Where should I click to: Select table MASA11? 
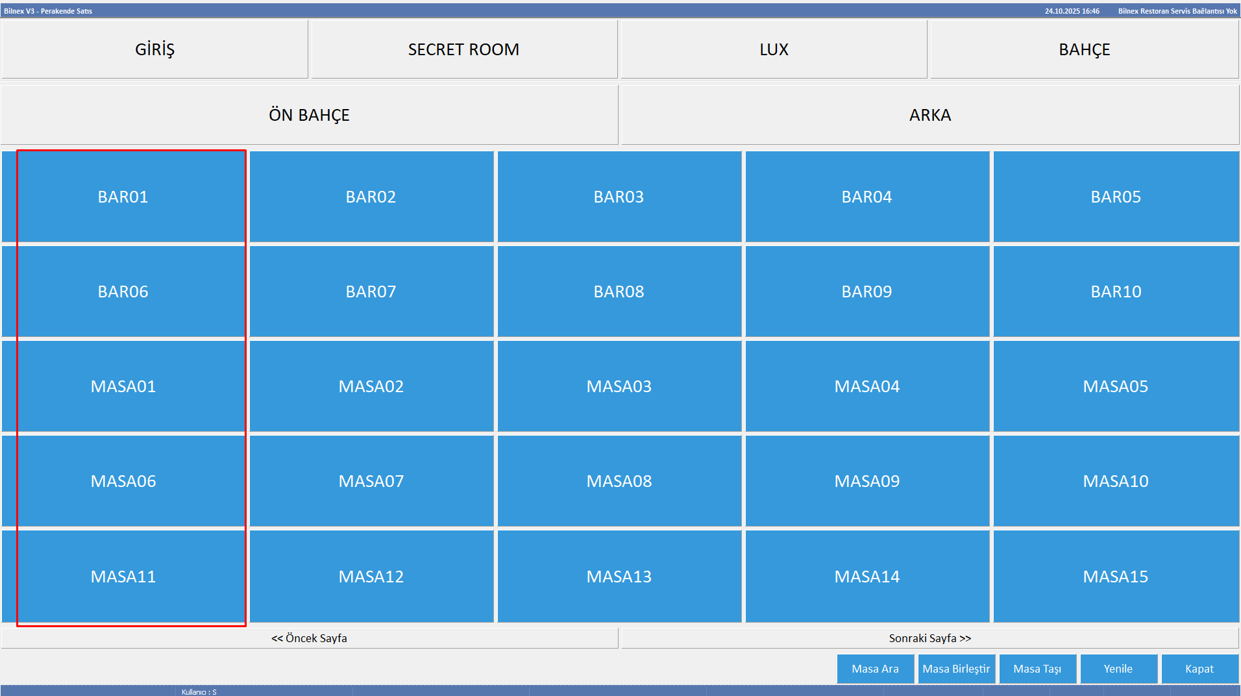coord(123,577)
